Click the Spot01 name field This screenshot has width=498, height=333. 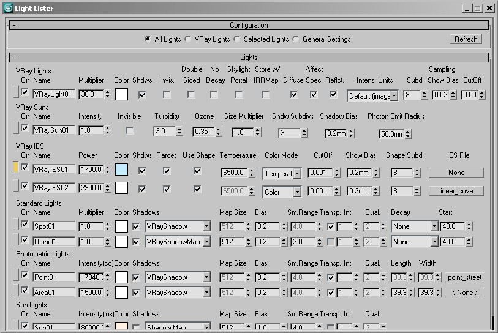click(54, 226)
